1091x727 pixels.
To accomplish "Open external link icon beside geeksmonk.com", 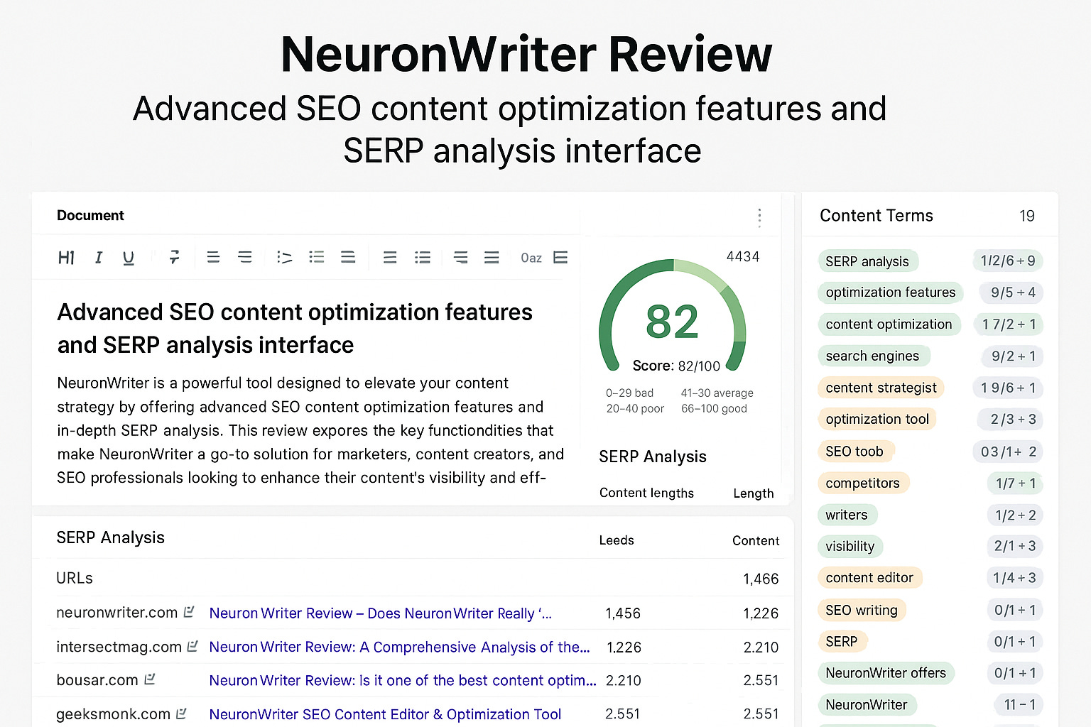I will [x=181, y=714].
